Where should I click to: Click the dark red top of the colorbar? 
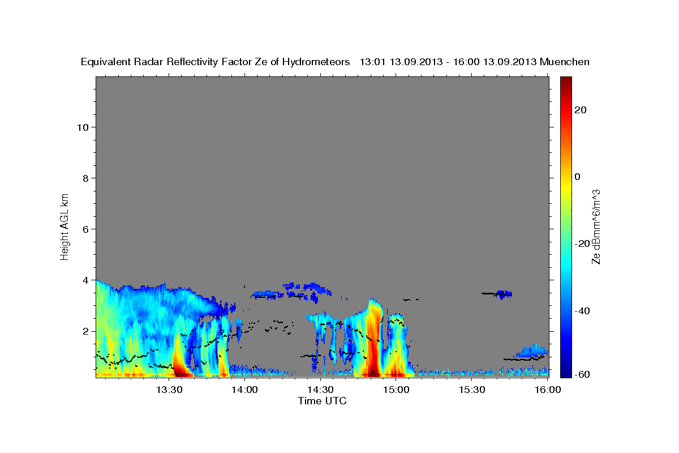pyautogui.click(x=566, y=82)
